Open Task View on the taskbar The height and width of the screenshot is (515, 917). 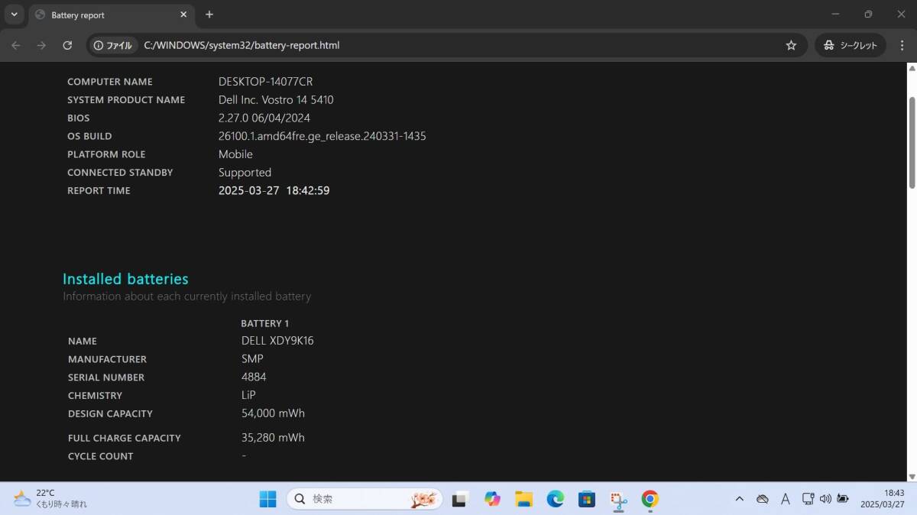[x=459, y=499]
